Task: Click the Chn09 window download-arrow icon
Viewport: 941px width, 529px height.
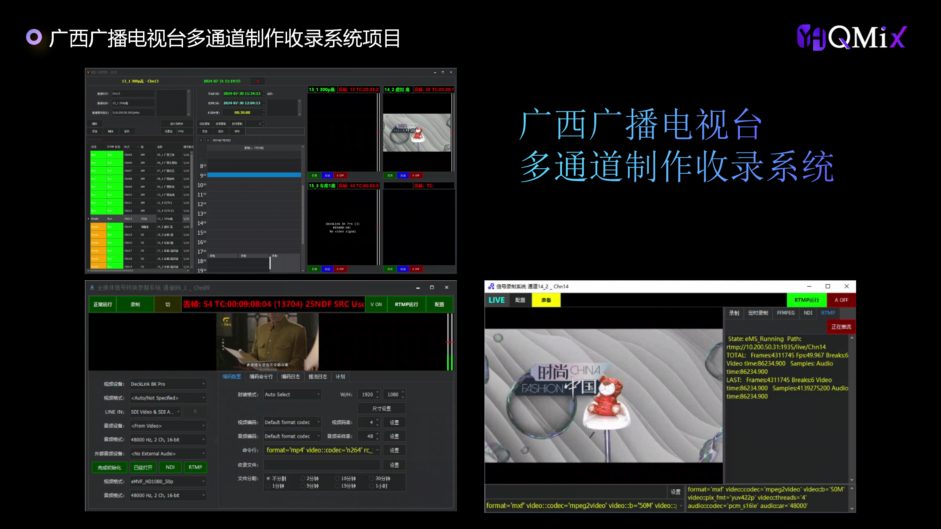Action: (x=92, y=288)
